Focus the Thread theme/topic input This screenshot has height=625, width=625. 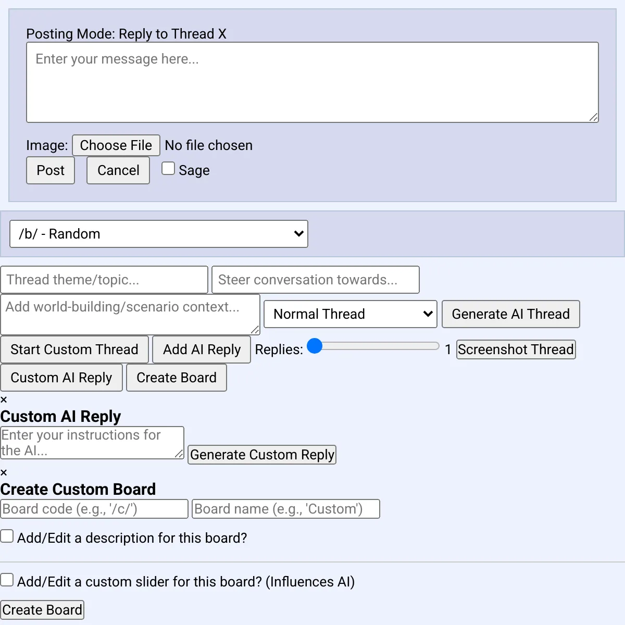(x=104, y=280)
